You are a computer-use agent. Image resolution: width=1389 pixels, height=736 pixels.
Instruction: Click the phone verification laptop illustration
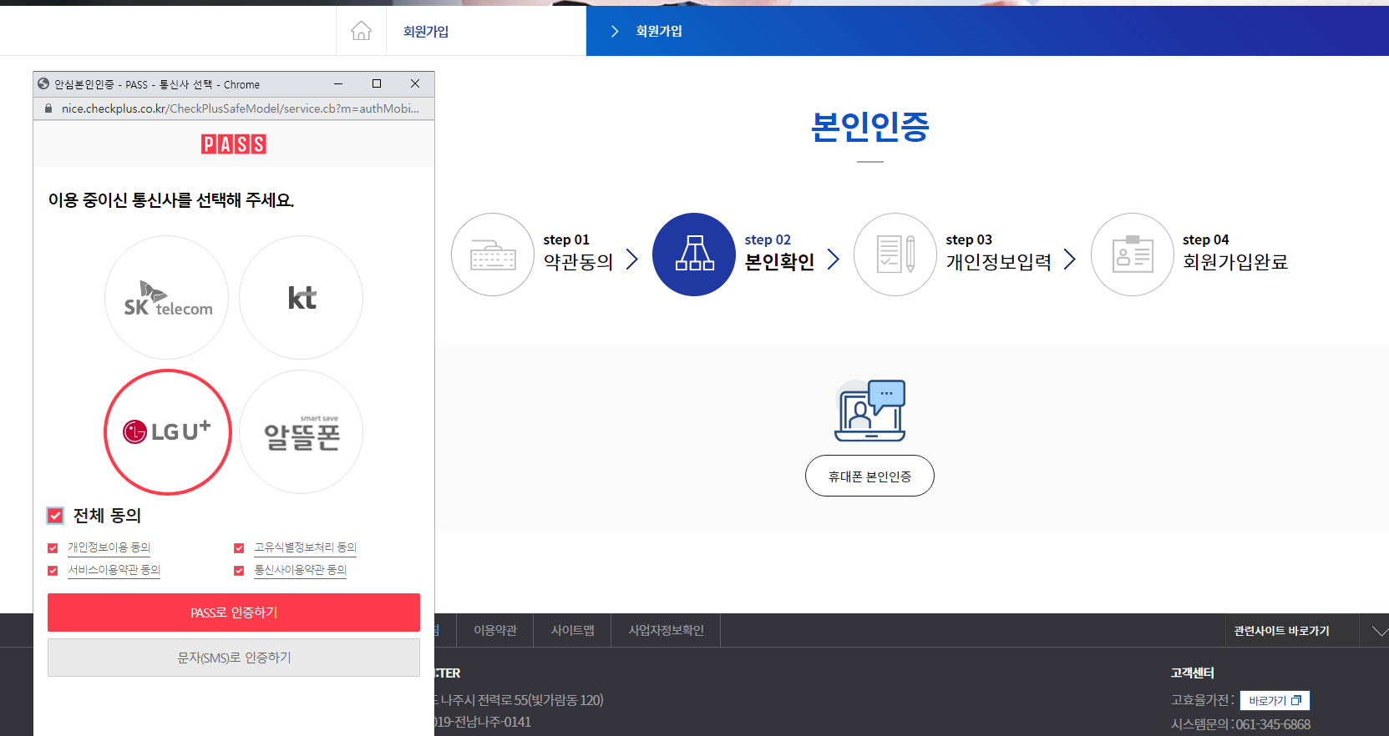click(870, 411)
